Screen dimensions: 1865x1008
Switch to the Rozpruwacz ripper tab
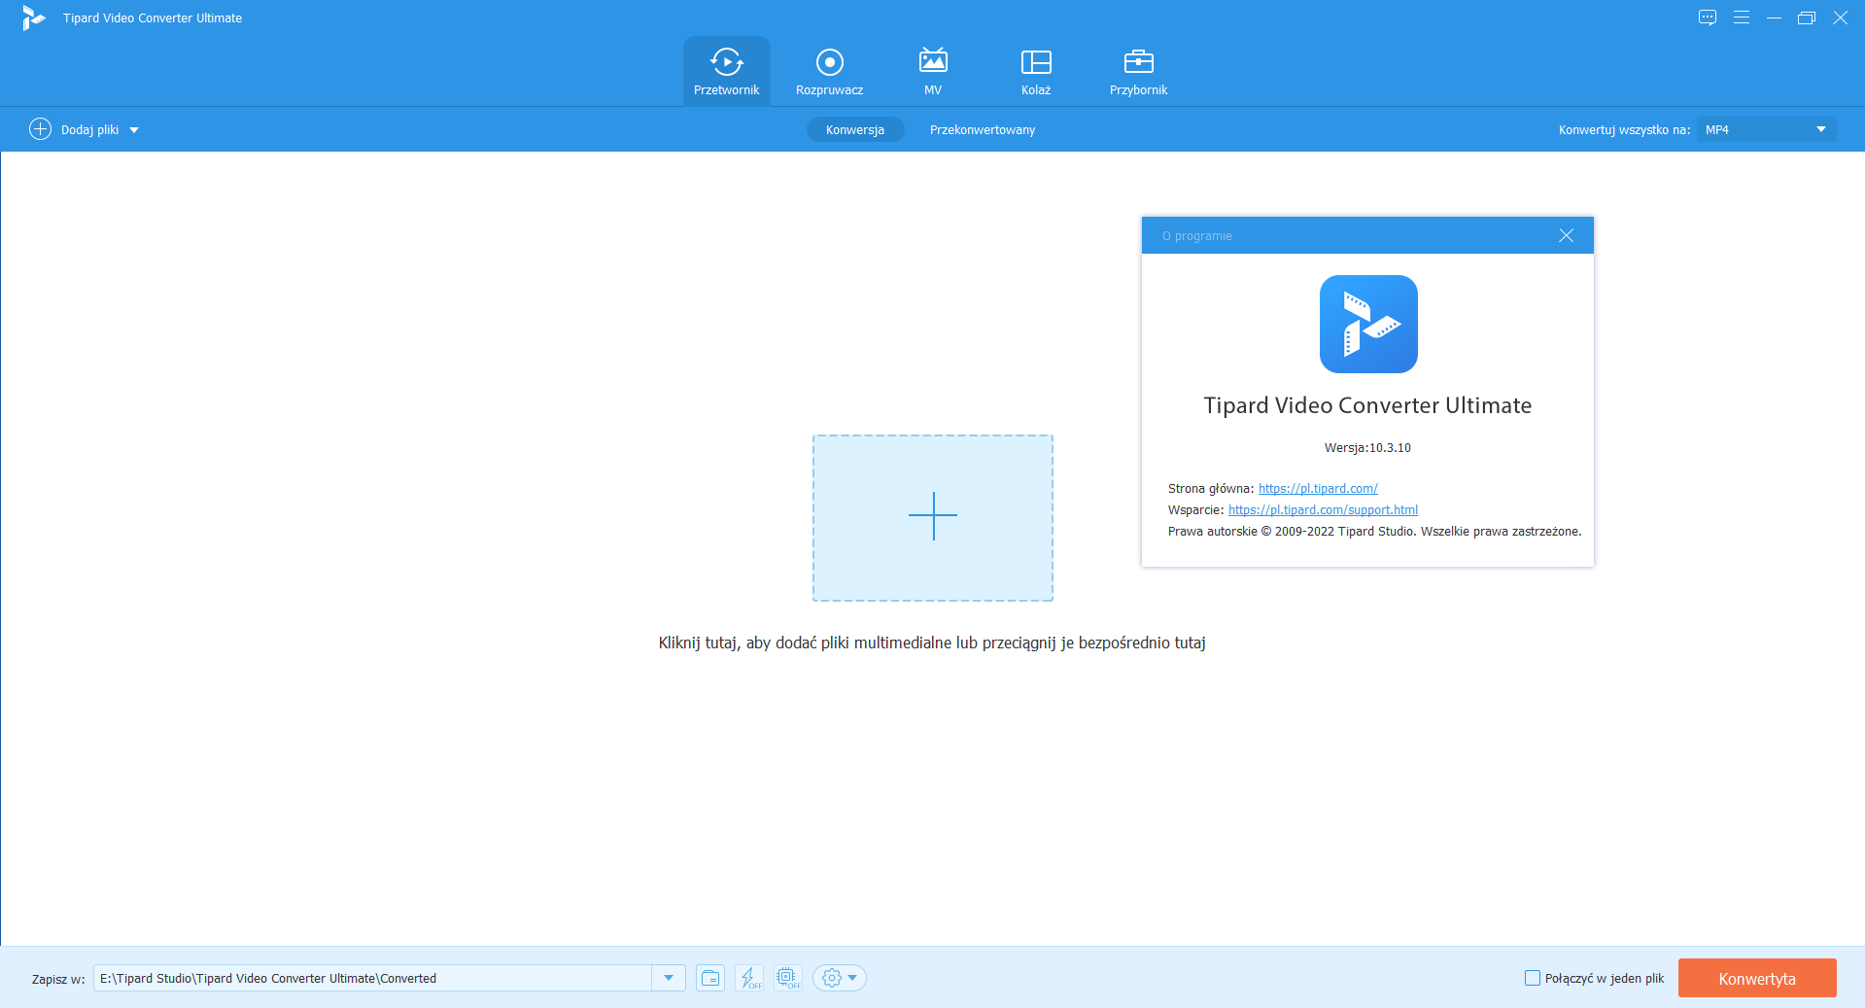(829, 71)
